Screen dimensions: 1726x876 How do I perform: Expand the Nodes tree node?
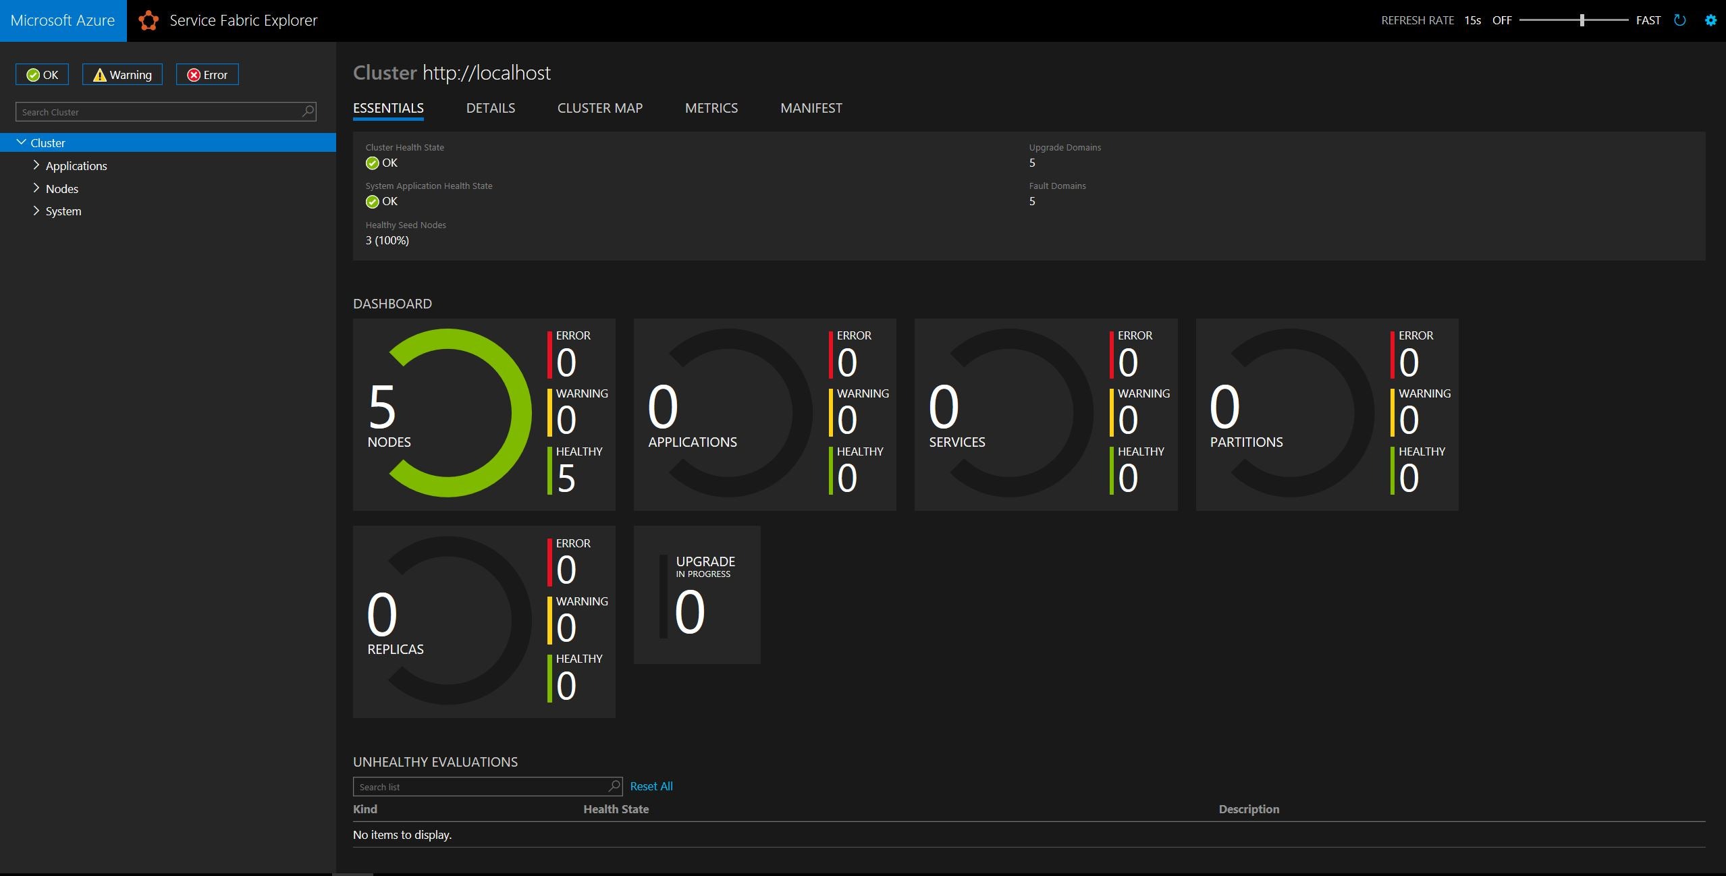pos(36,188)
